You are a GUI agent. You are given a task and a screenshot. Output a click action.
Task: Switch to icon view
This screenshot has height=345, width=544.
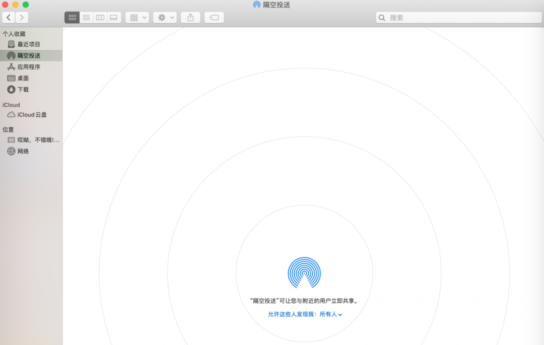click(72, 17)
